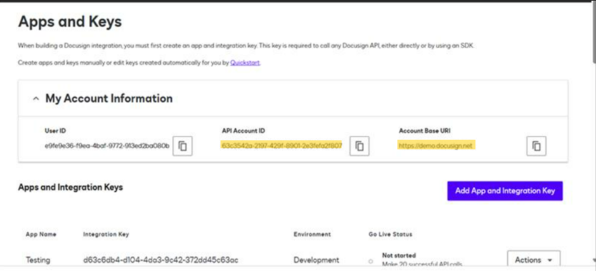Click the Integration Key column header

point(106,234)
